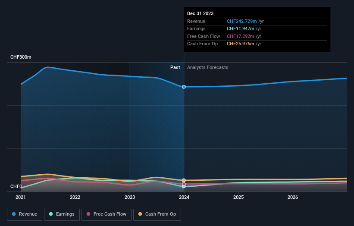Click the CHF11.947m earnings value
This screenshot has width=354, height=226.
click(241, 28)
